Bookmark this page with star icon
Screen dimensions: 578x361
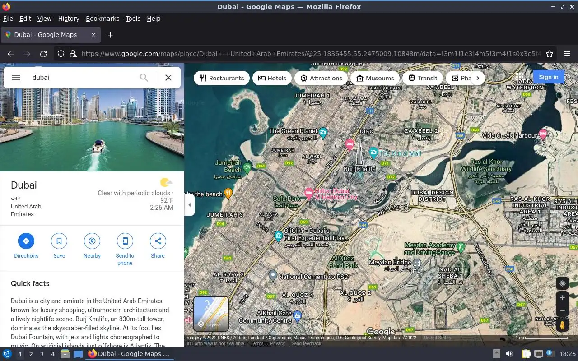(x=550, y=54)
